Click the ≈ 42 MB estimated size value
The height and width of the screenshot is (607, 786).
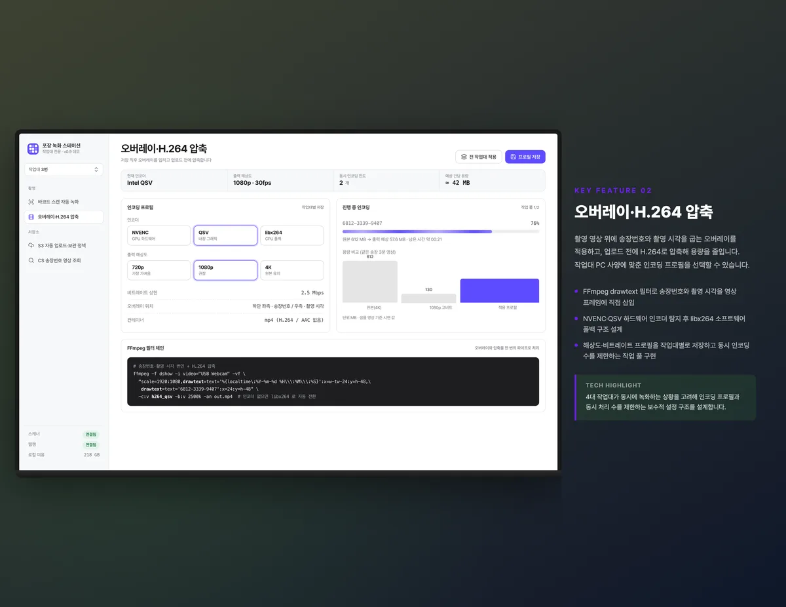(457, 183)
